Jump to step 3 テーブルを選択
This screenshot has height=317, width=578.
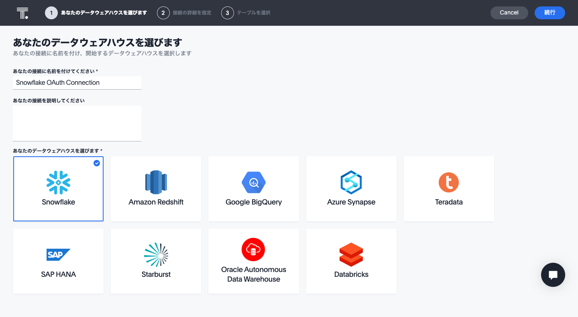pos(228,12)
